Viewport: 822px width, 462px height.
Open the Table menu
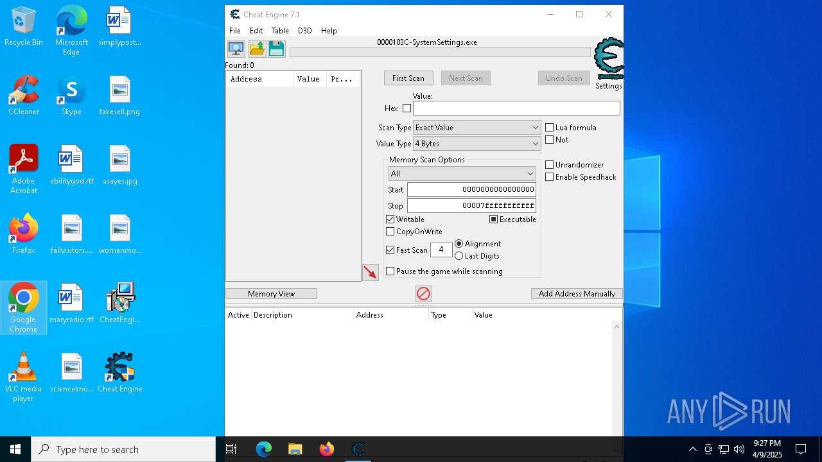(280, 31)
